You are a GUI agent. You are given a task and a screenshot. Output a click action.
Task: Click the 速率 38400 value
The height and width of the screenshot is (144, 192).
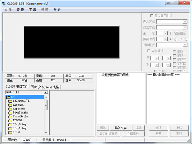[81, 80]
